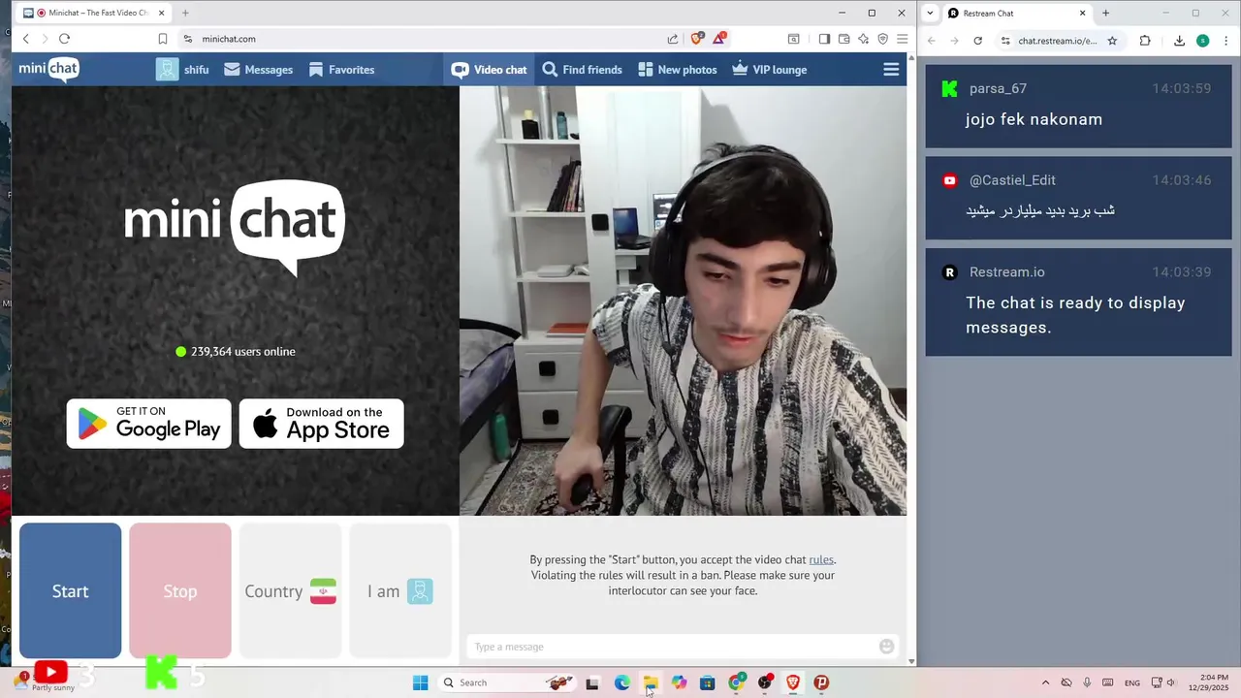Click 'jojo fek nakonam' chat message
The image size is (1241, 698).
pyautogui.click(x=1034, y=119)
